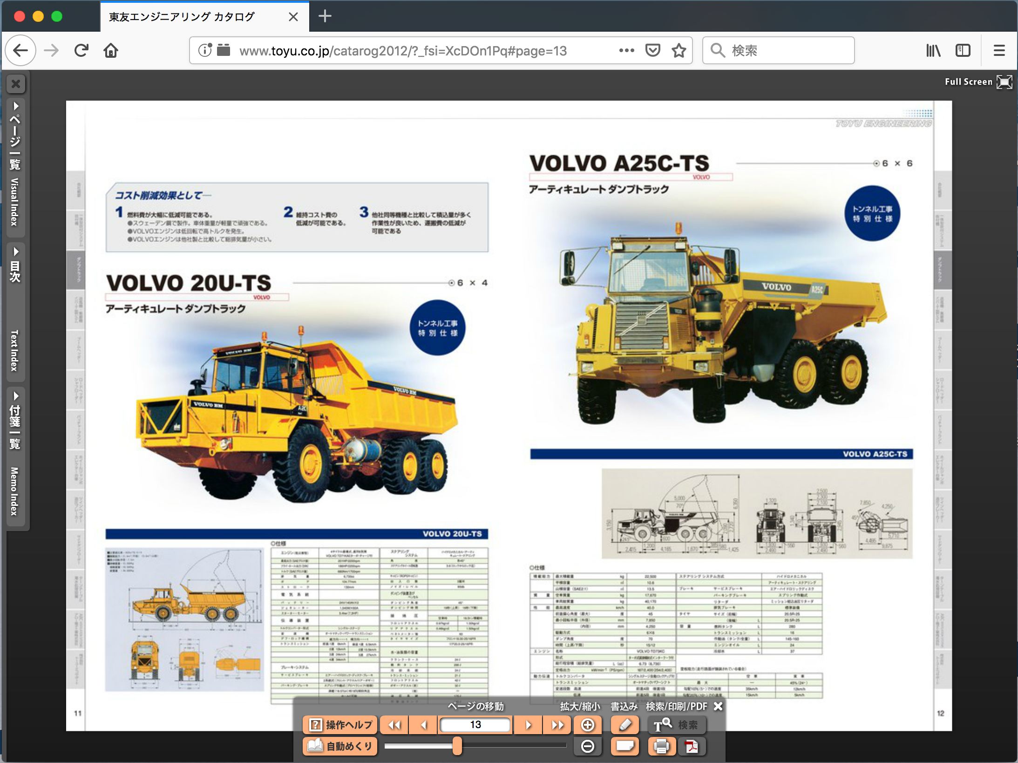Click the A25C-TS dimension drawing
This screenshot has height=763, width=1018.
coord(757,513)
